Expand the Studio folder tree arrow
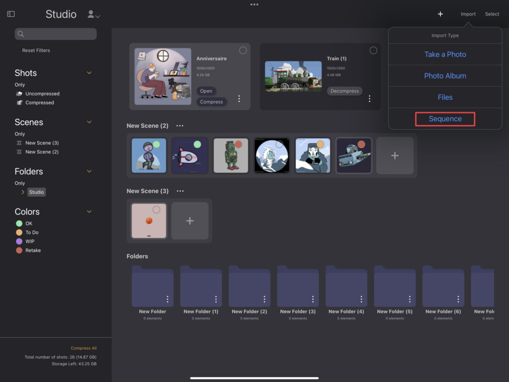 (x=22, y=192)
